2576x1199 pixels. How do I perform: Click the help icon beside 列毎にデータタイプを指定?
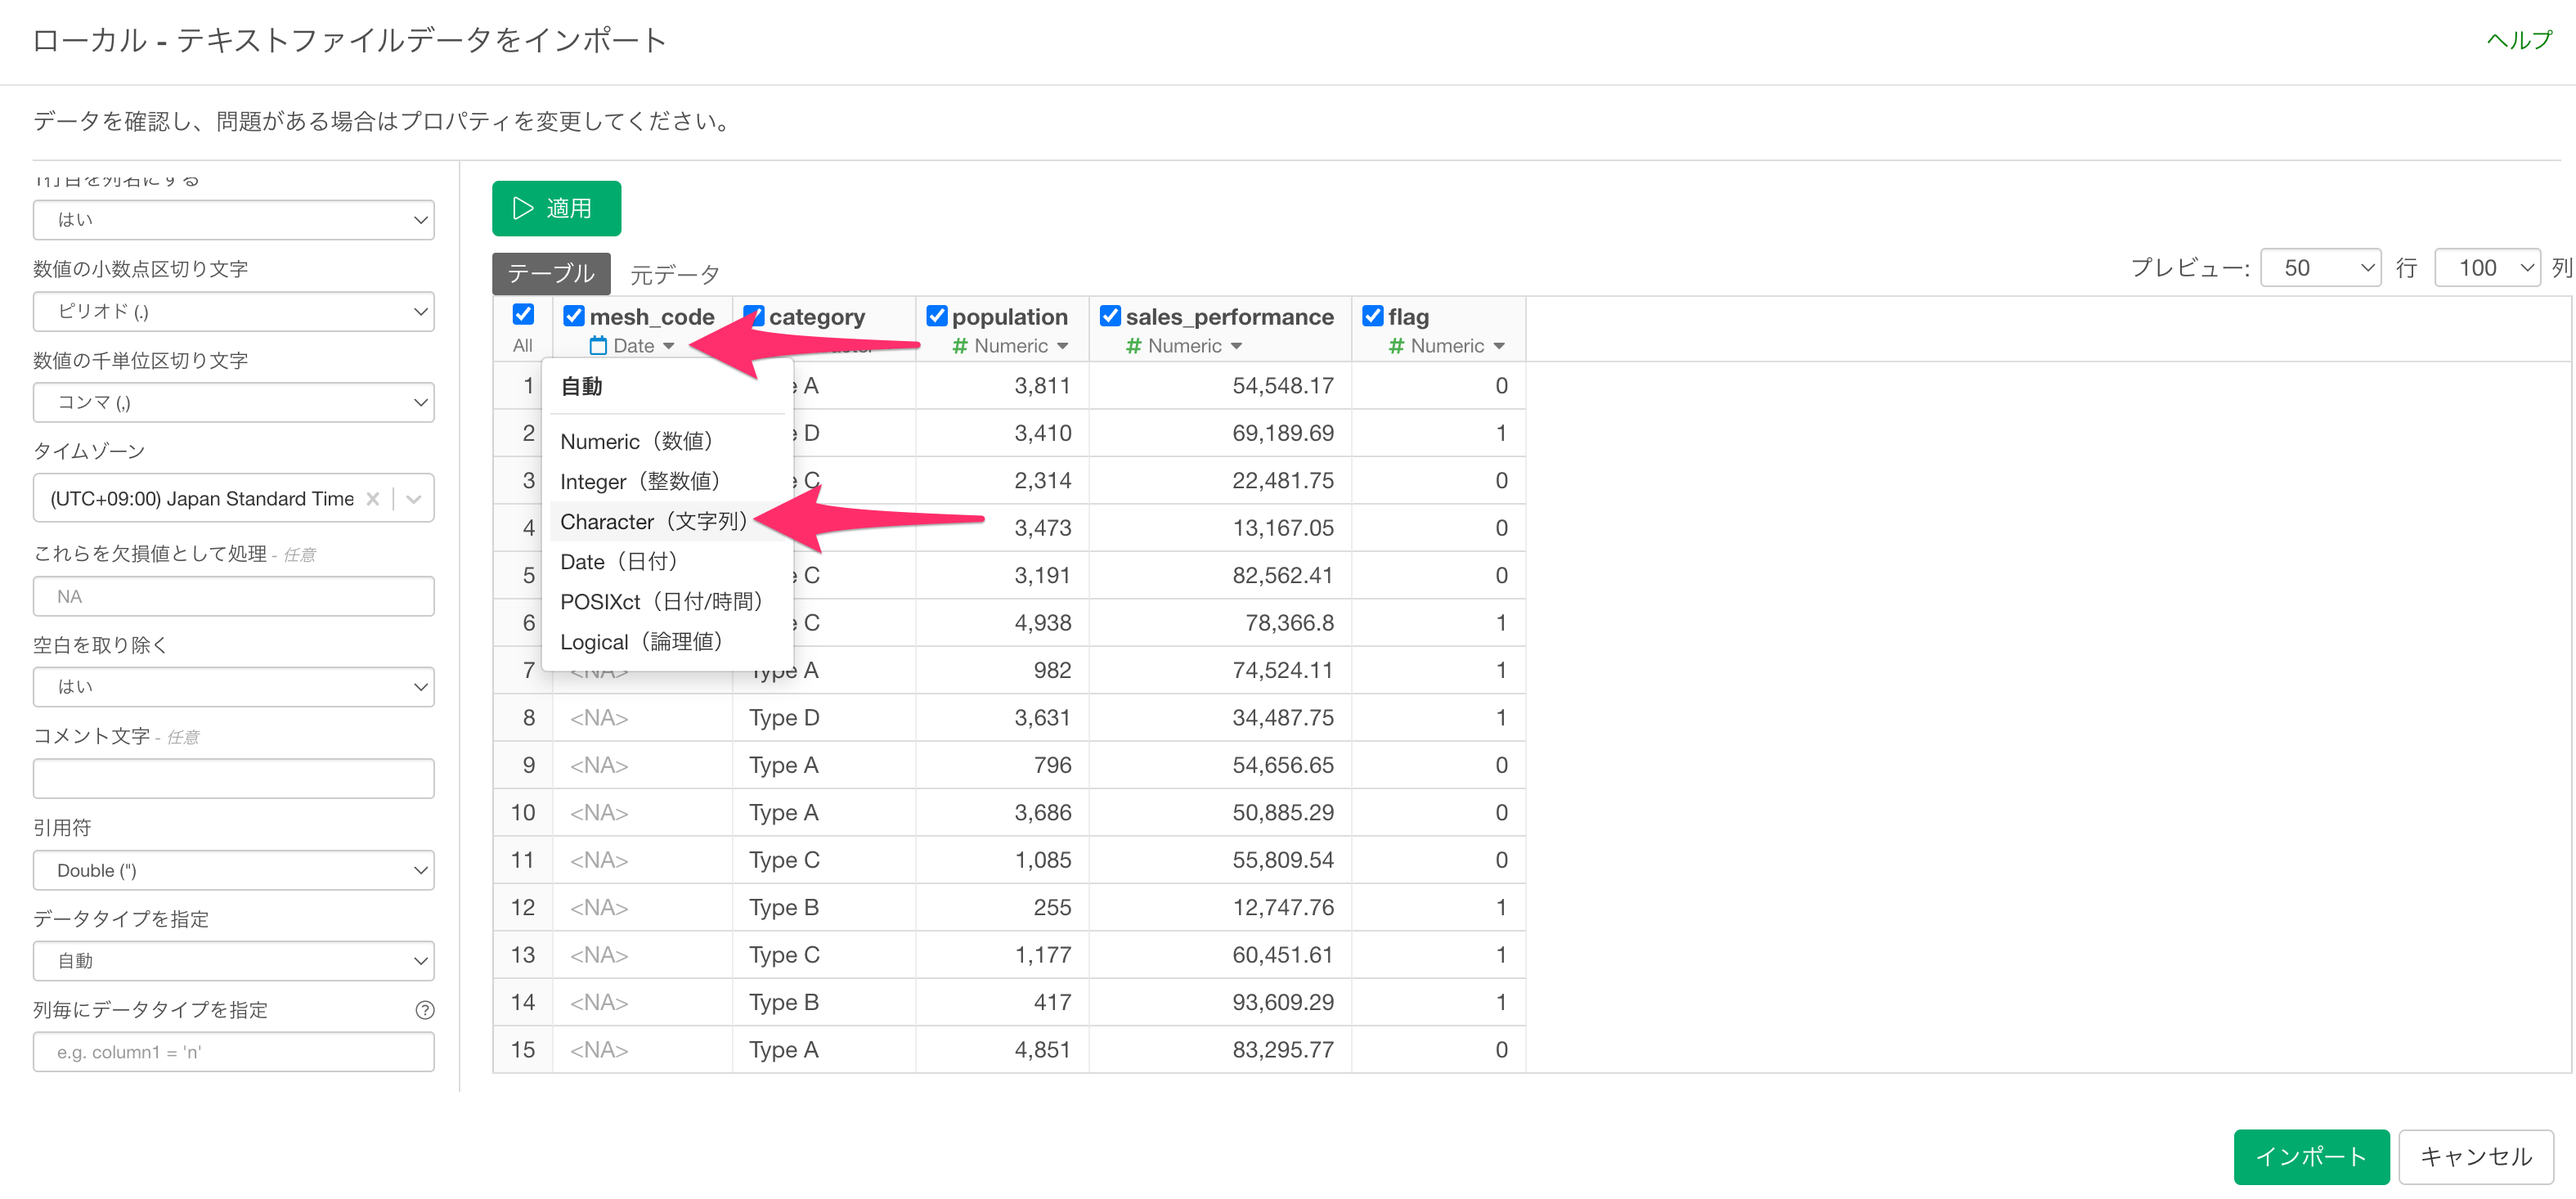click(424, 1010)
